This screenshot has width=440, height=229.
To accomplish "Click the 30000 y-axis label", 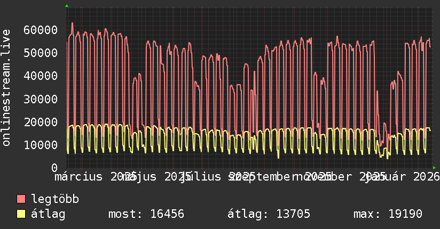I will (x=41, y=99).
